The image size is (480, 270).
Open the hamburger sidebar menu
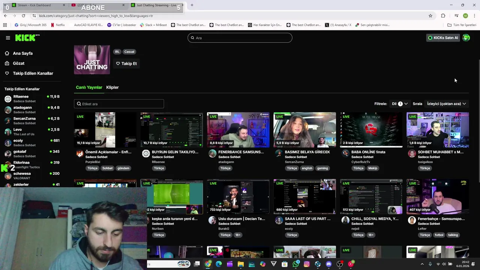tap(8, 38)
